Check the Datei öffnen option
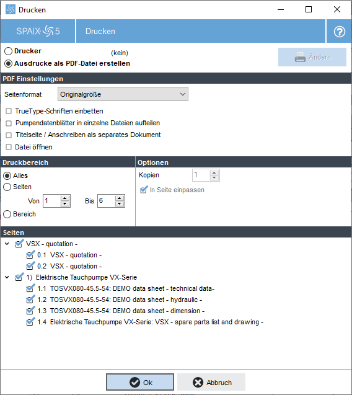 tap(9, 147)
